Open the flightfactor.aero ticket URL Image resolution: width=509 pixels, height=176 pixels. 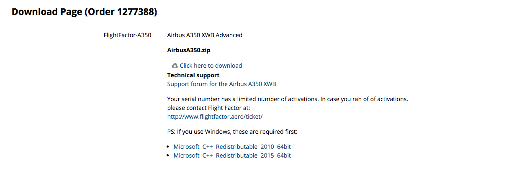pos(215,117)
